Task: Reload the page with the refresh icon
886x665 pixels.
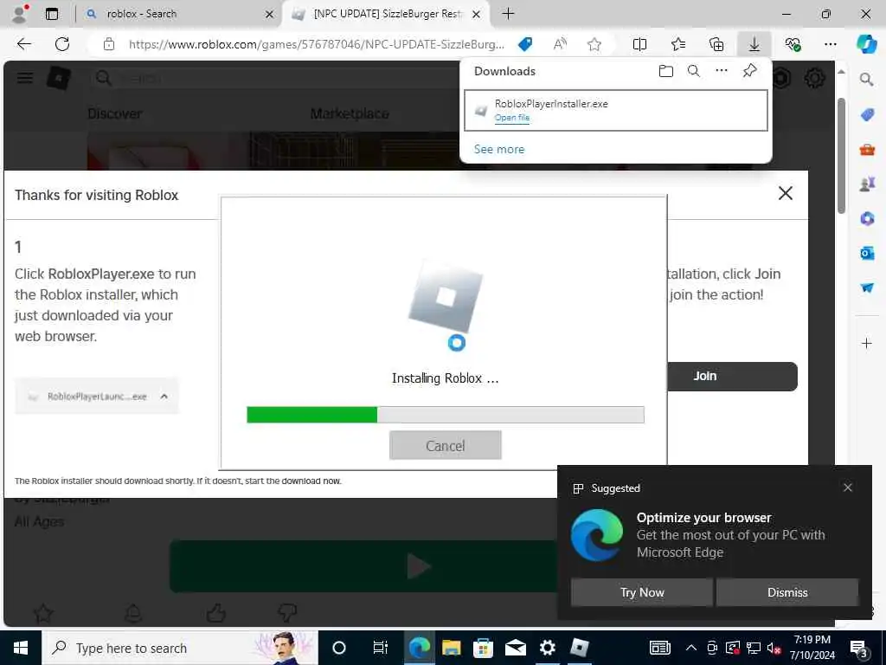Action: [x=62, y=44]
